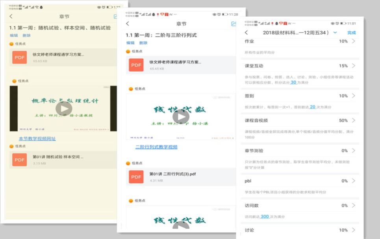380x239 pixels.
Task: Click 完成 to finish weight settings
Action: point(351,33)
